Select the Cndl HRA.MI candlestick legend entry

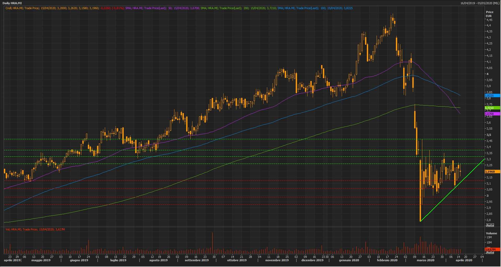[x=52, y=8]
